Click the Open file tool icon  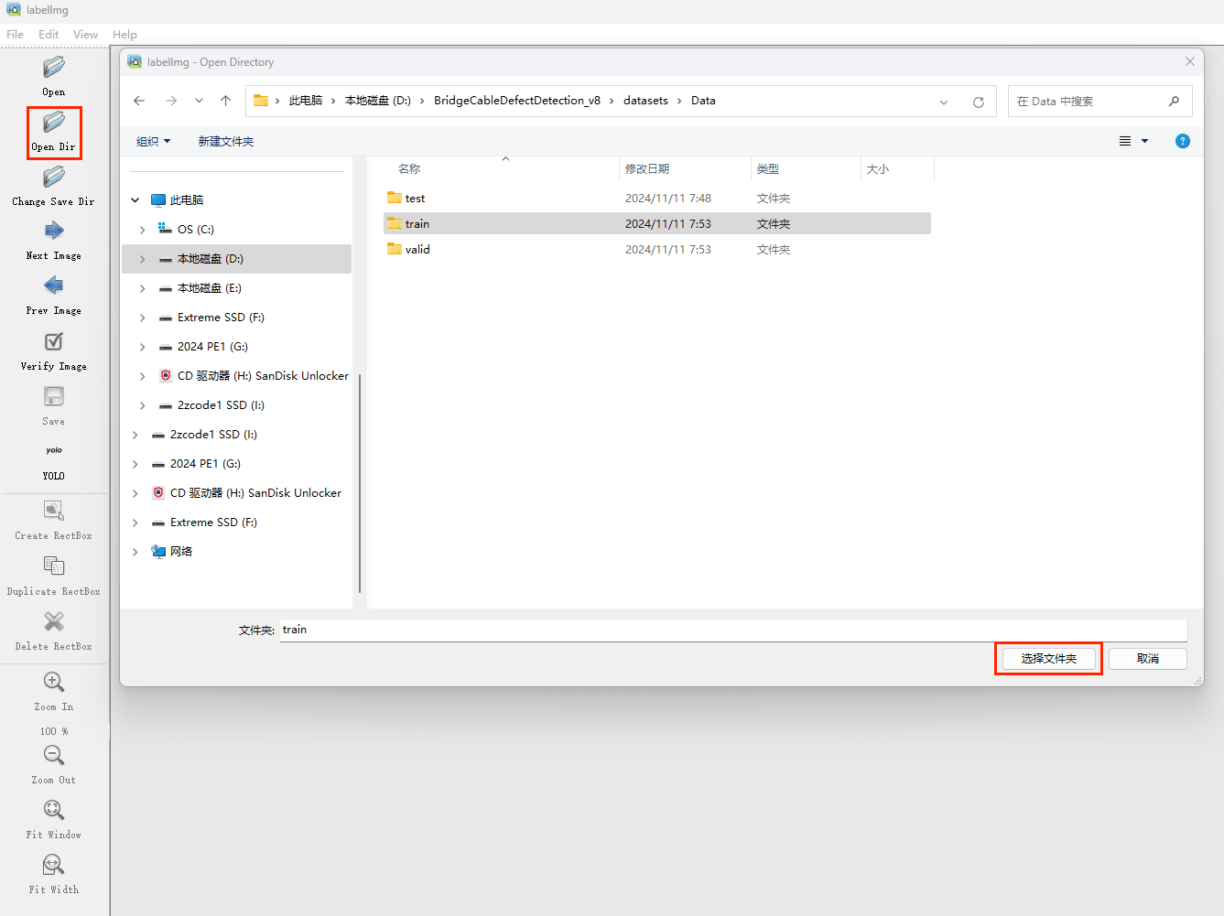point(54,68)
